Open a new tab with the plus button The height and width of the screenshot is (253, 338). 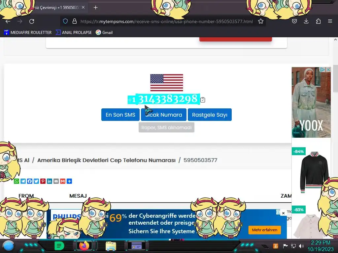click(95, 8)
